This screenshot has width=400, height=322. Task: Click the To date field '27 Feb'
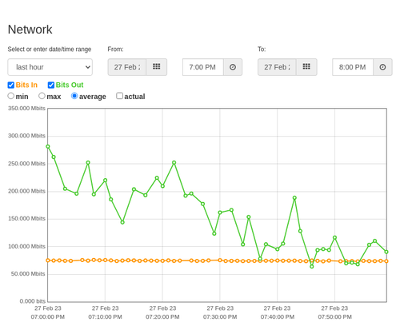(x=277, y=67)
